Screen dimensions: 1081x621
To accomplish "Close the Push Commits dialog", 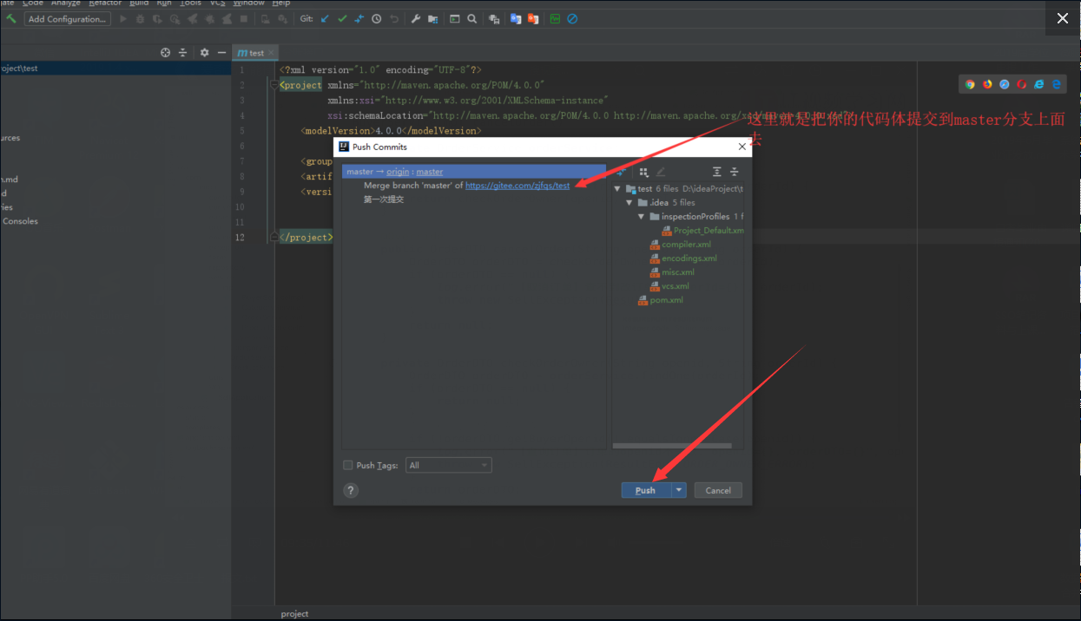I will pyautogui.click(x=742, y=147).
